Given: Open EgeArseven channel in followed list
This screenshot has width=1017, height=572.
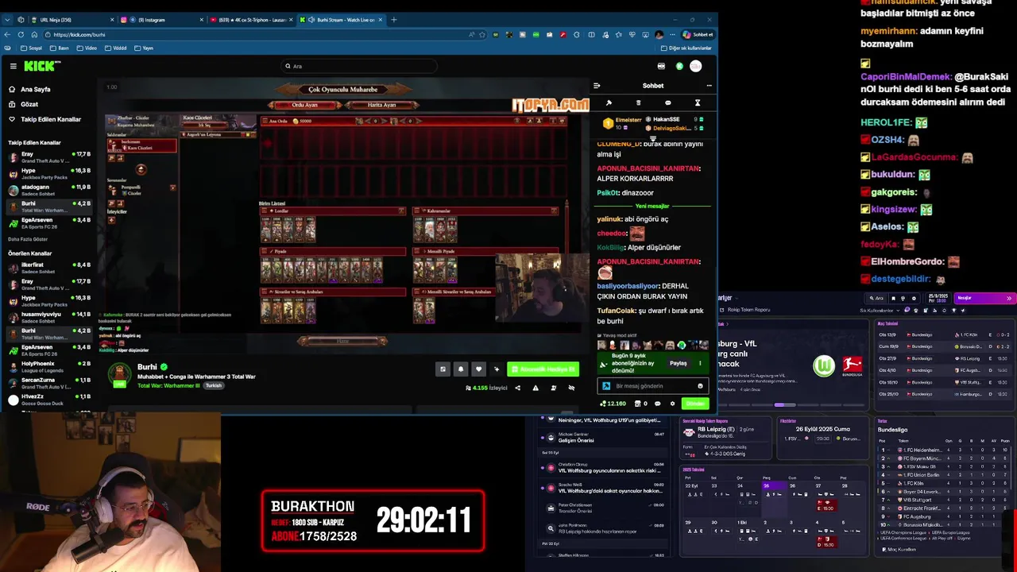Looking at the screenshot, I should (49, 222).
